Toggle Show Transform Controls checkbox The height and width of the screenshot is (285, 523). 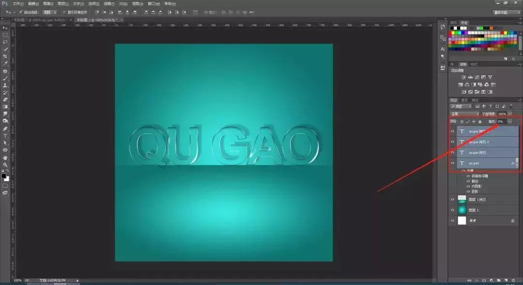pos(64,12)
